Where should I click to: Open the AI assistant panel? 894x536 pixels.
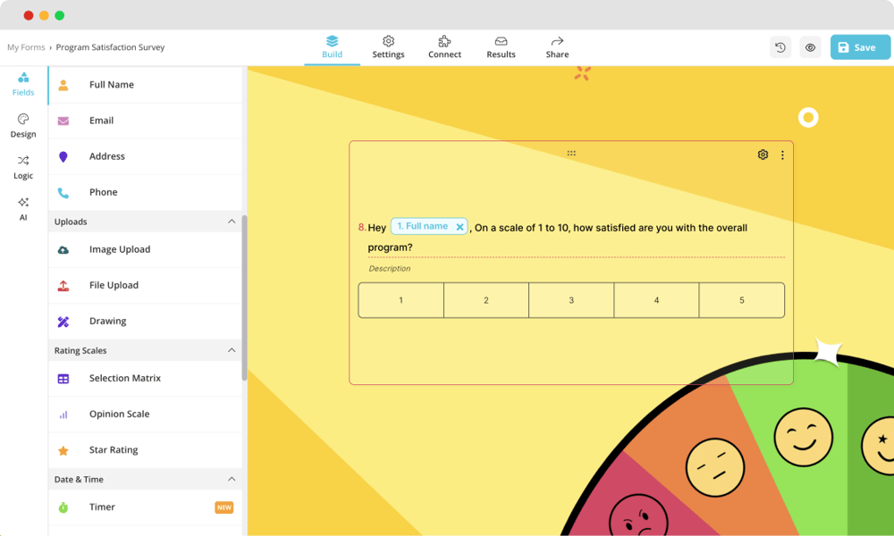(x=23, y=208)
